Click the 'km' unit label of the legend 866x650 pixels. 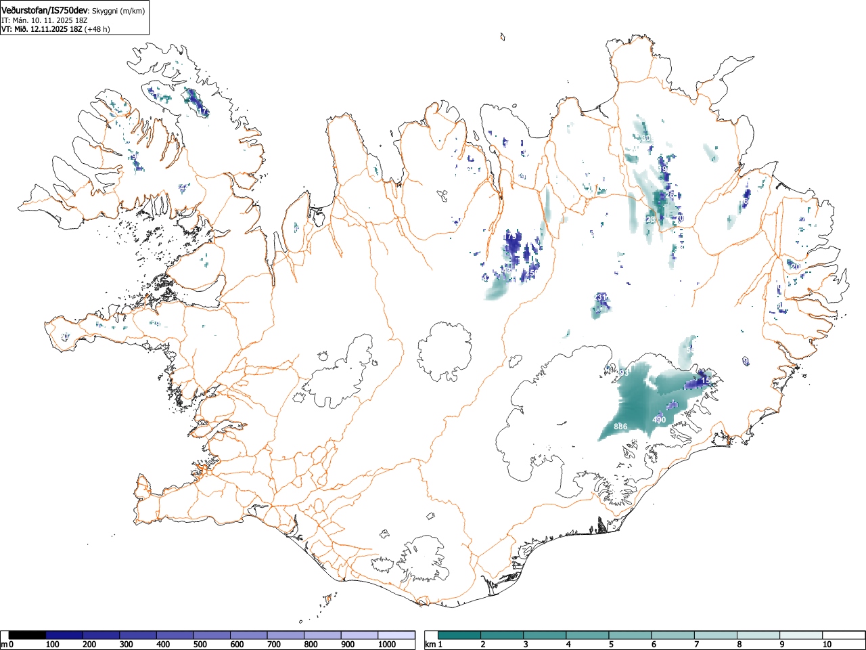(430, 645)
